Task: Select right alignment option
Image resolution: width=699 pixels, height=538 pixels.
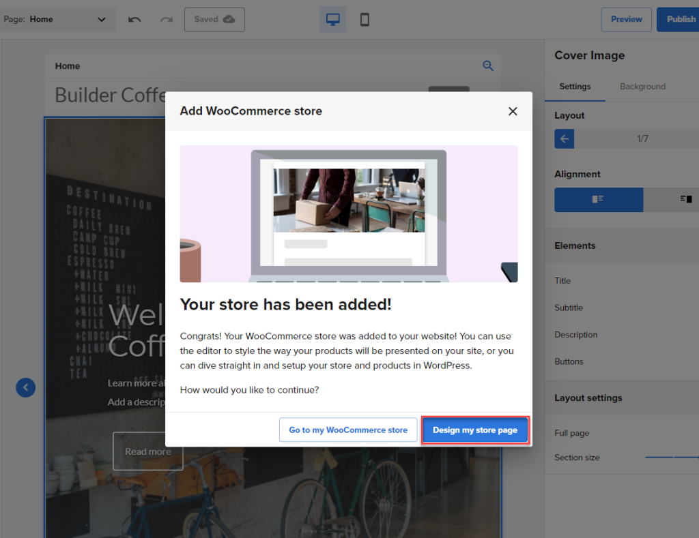Action: click(x=685, y=200)
